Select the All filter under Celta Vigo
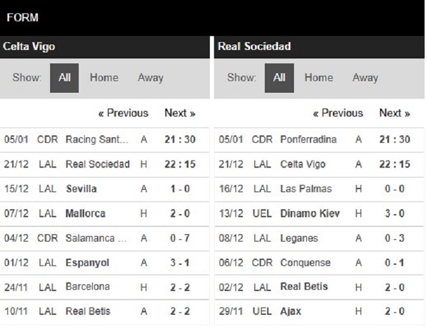 point(64,78)
